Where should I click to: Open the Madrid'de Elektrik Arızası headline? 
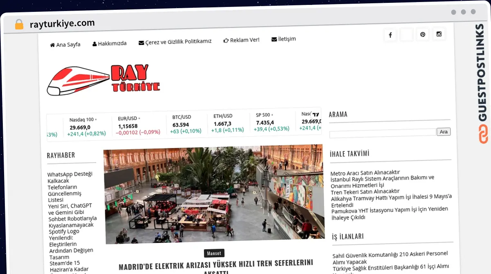pos(216,267)
